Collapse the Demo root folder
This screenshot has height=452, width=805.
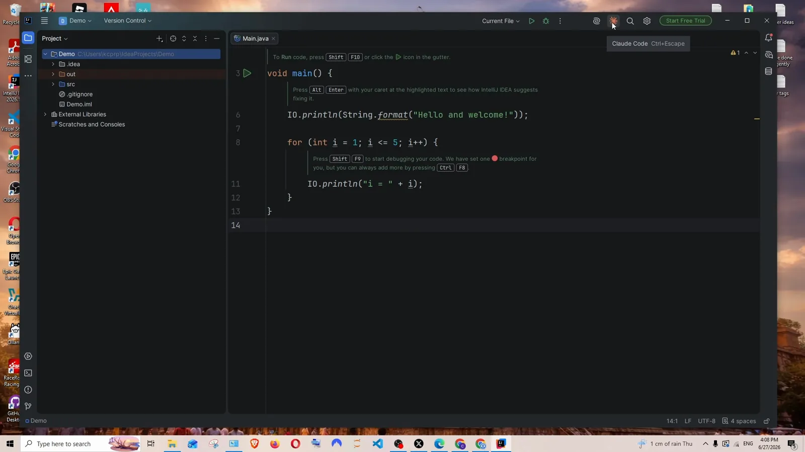(45, 54)
